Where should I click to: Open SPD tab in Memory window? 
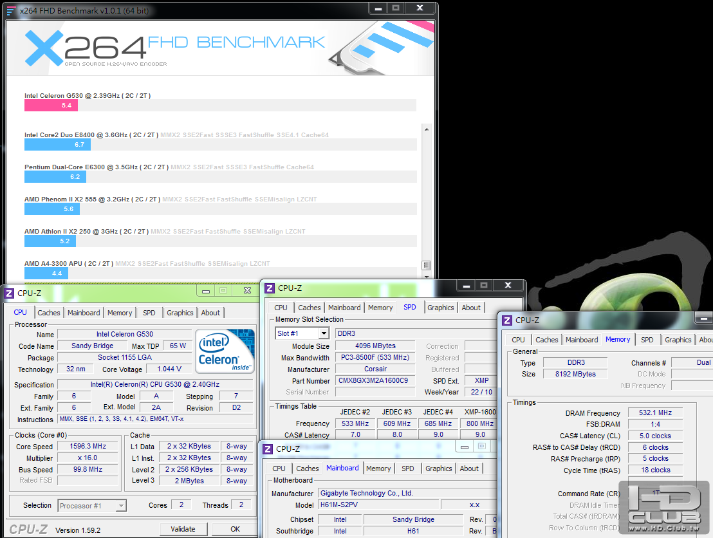(647, 340)
